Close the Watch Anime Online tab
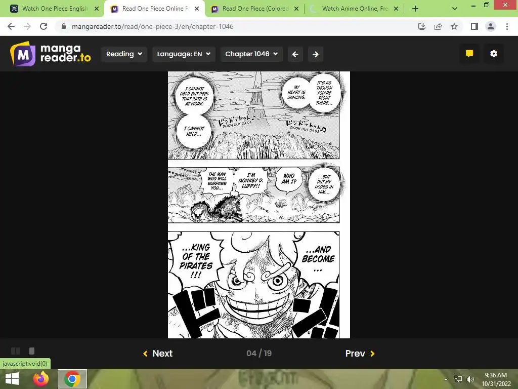Viewport: 518px width, 389px height. [x=396, y=9]
